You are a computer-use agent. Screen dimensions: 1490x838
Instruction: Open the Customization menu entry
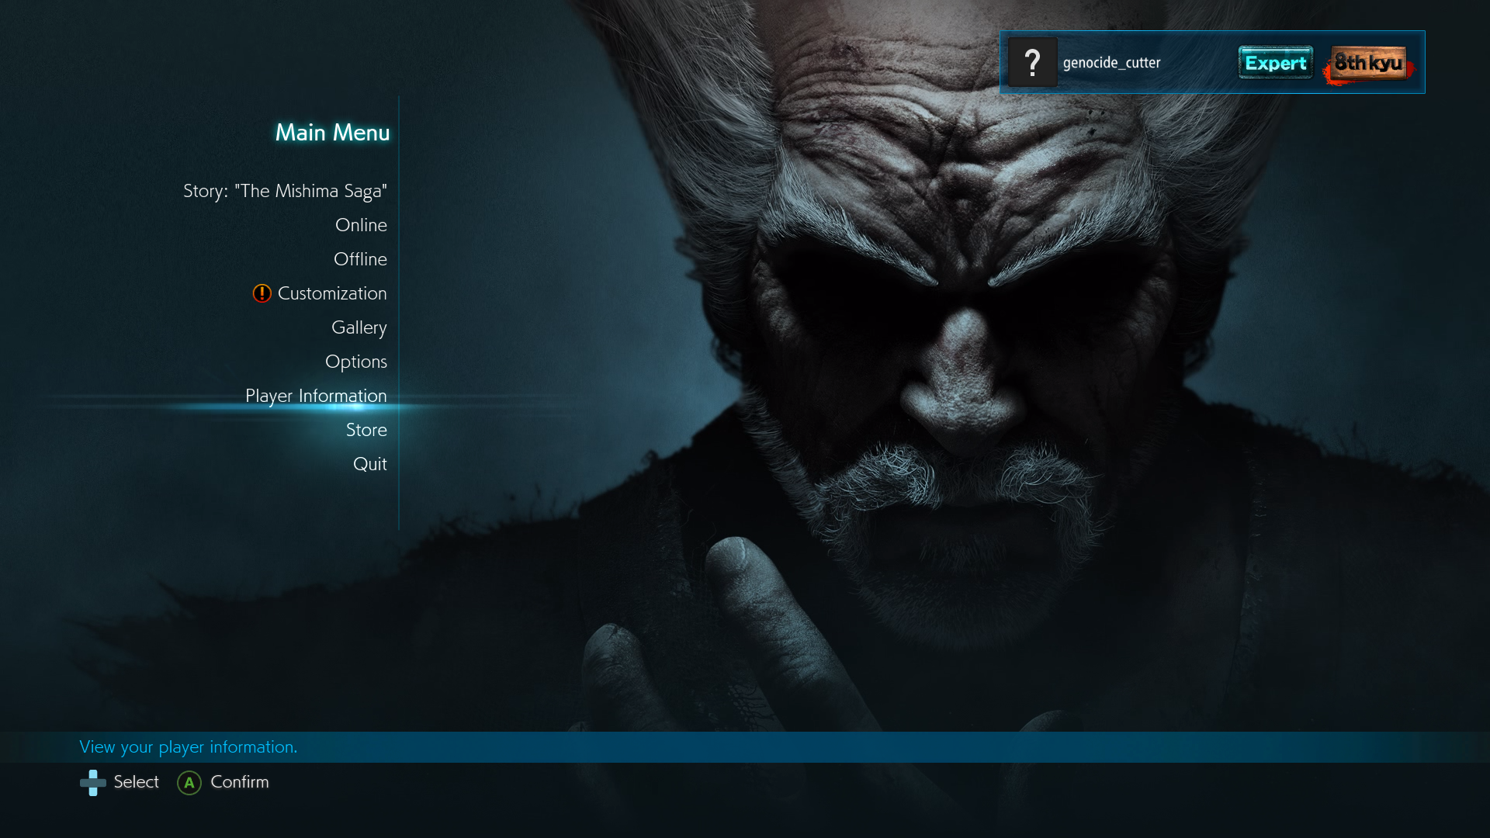(332, 293)
